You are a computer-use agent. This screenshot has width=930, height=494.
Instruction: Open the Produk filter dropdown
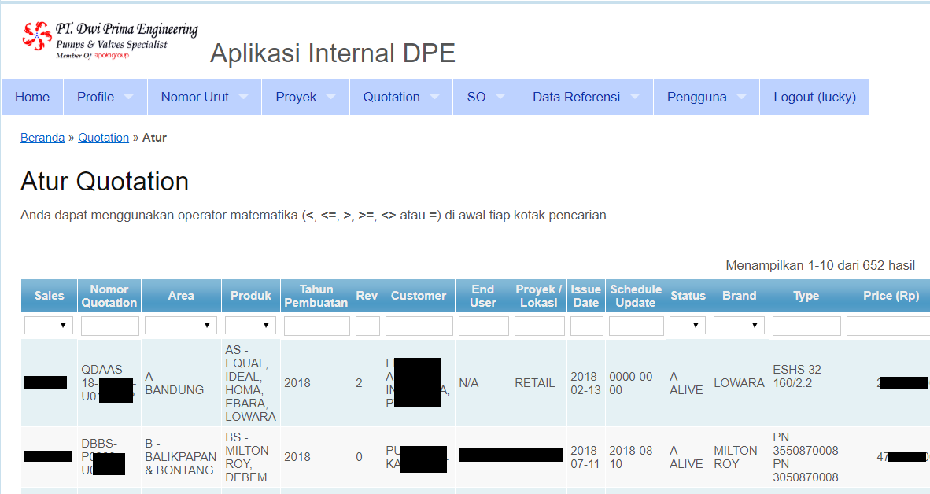pyautogui.click(x=250, y=325)
